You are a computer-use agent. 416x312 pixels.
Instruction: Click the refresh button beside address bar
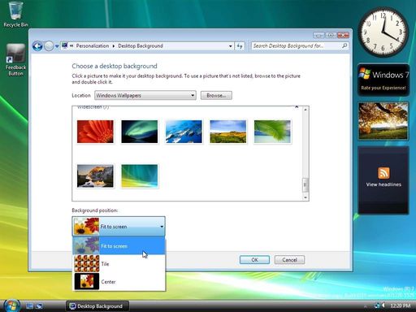click(x=240, y=46)
